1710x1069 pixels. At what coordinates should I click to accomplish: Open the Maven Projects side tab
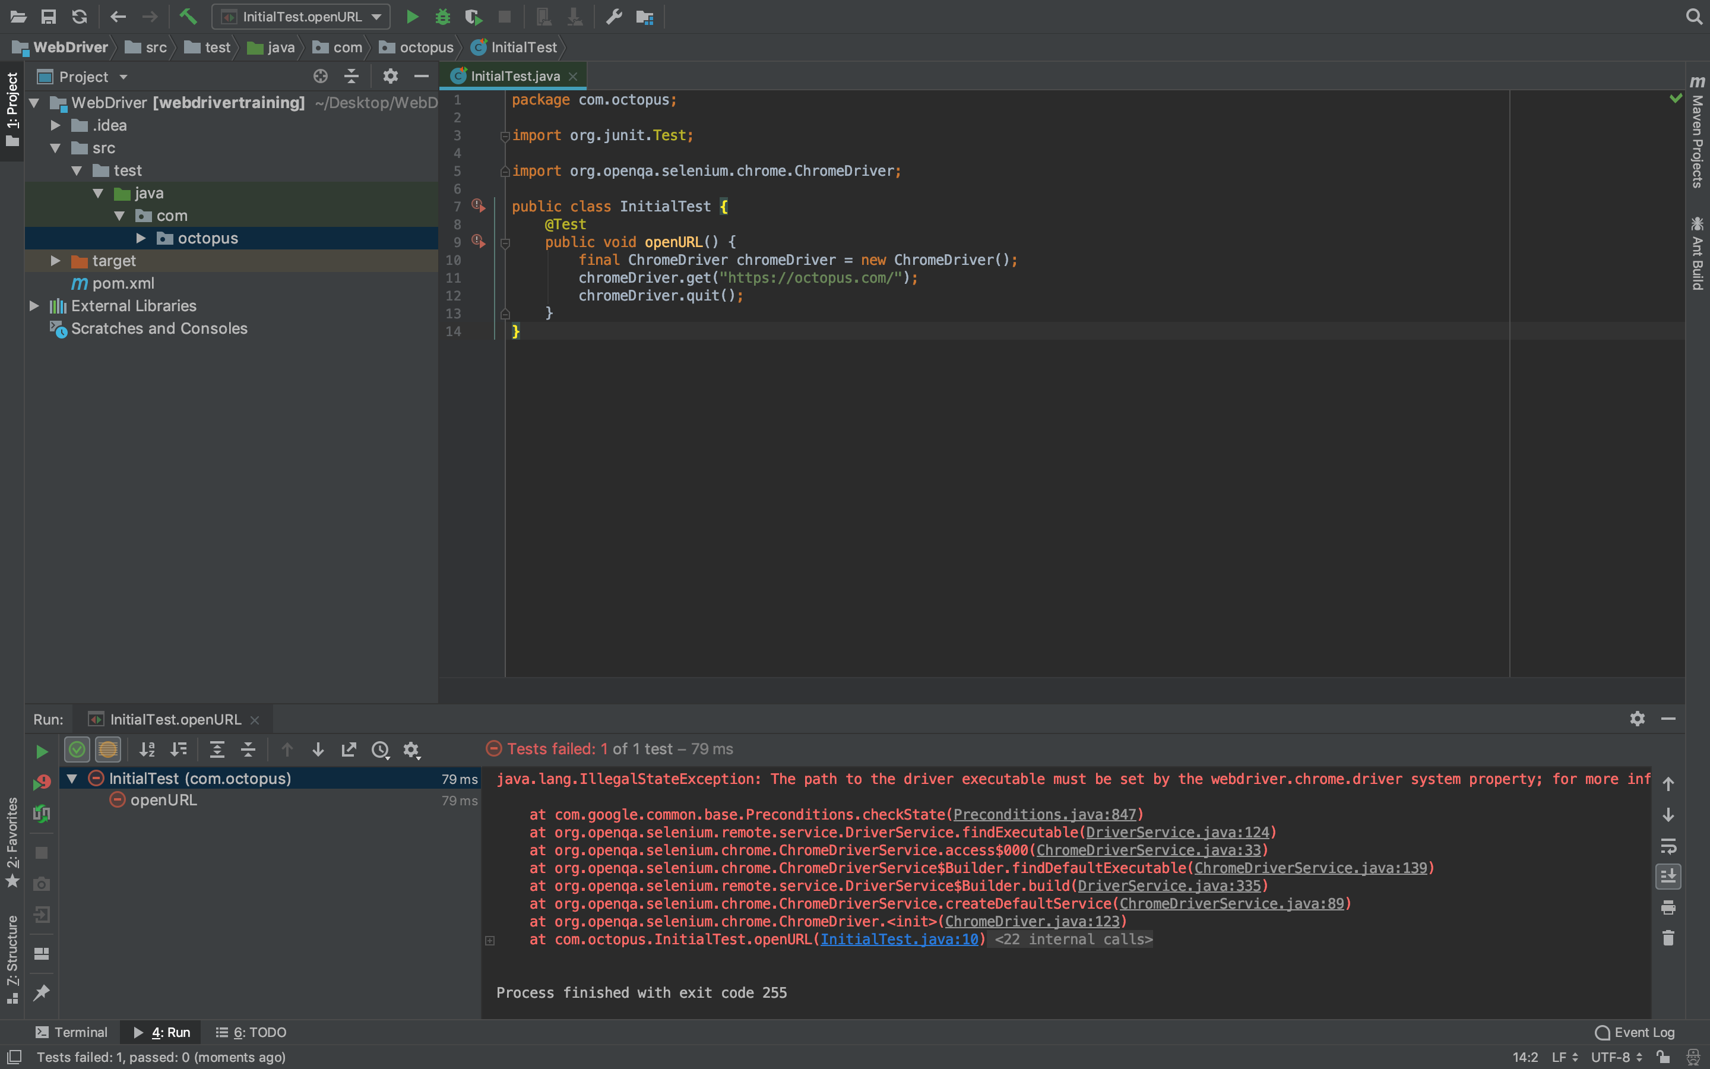coord(1698,134)
